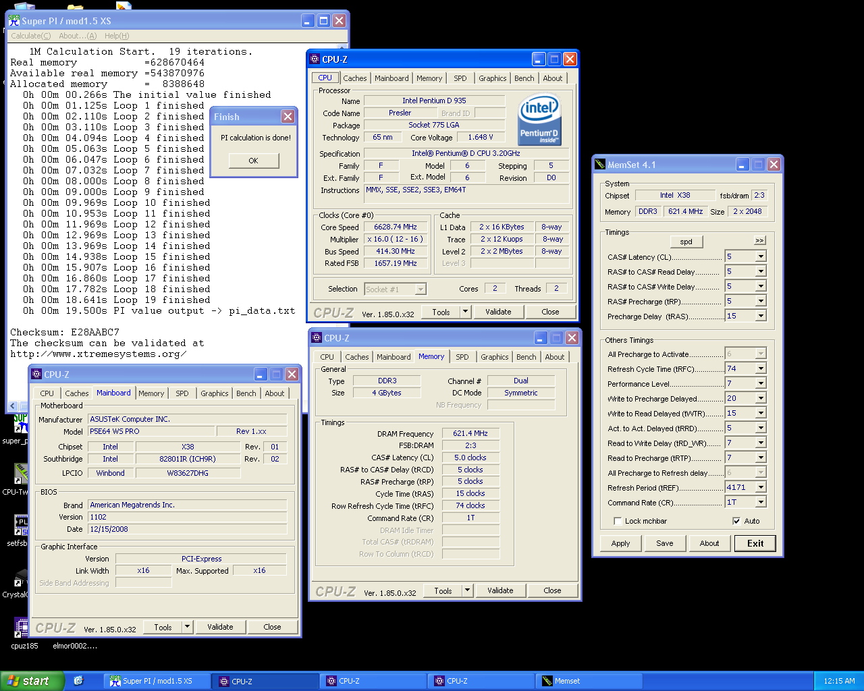
Task: Click the >> expand button in MemSet
Action: pyautogui.click(x=759, y=240)
